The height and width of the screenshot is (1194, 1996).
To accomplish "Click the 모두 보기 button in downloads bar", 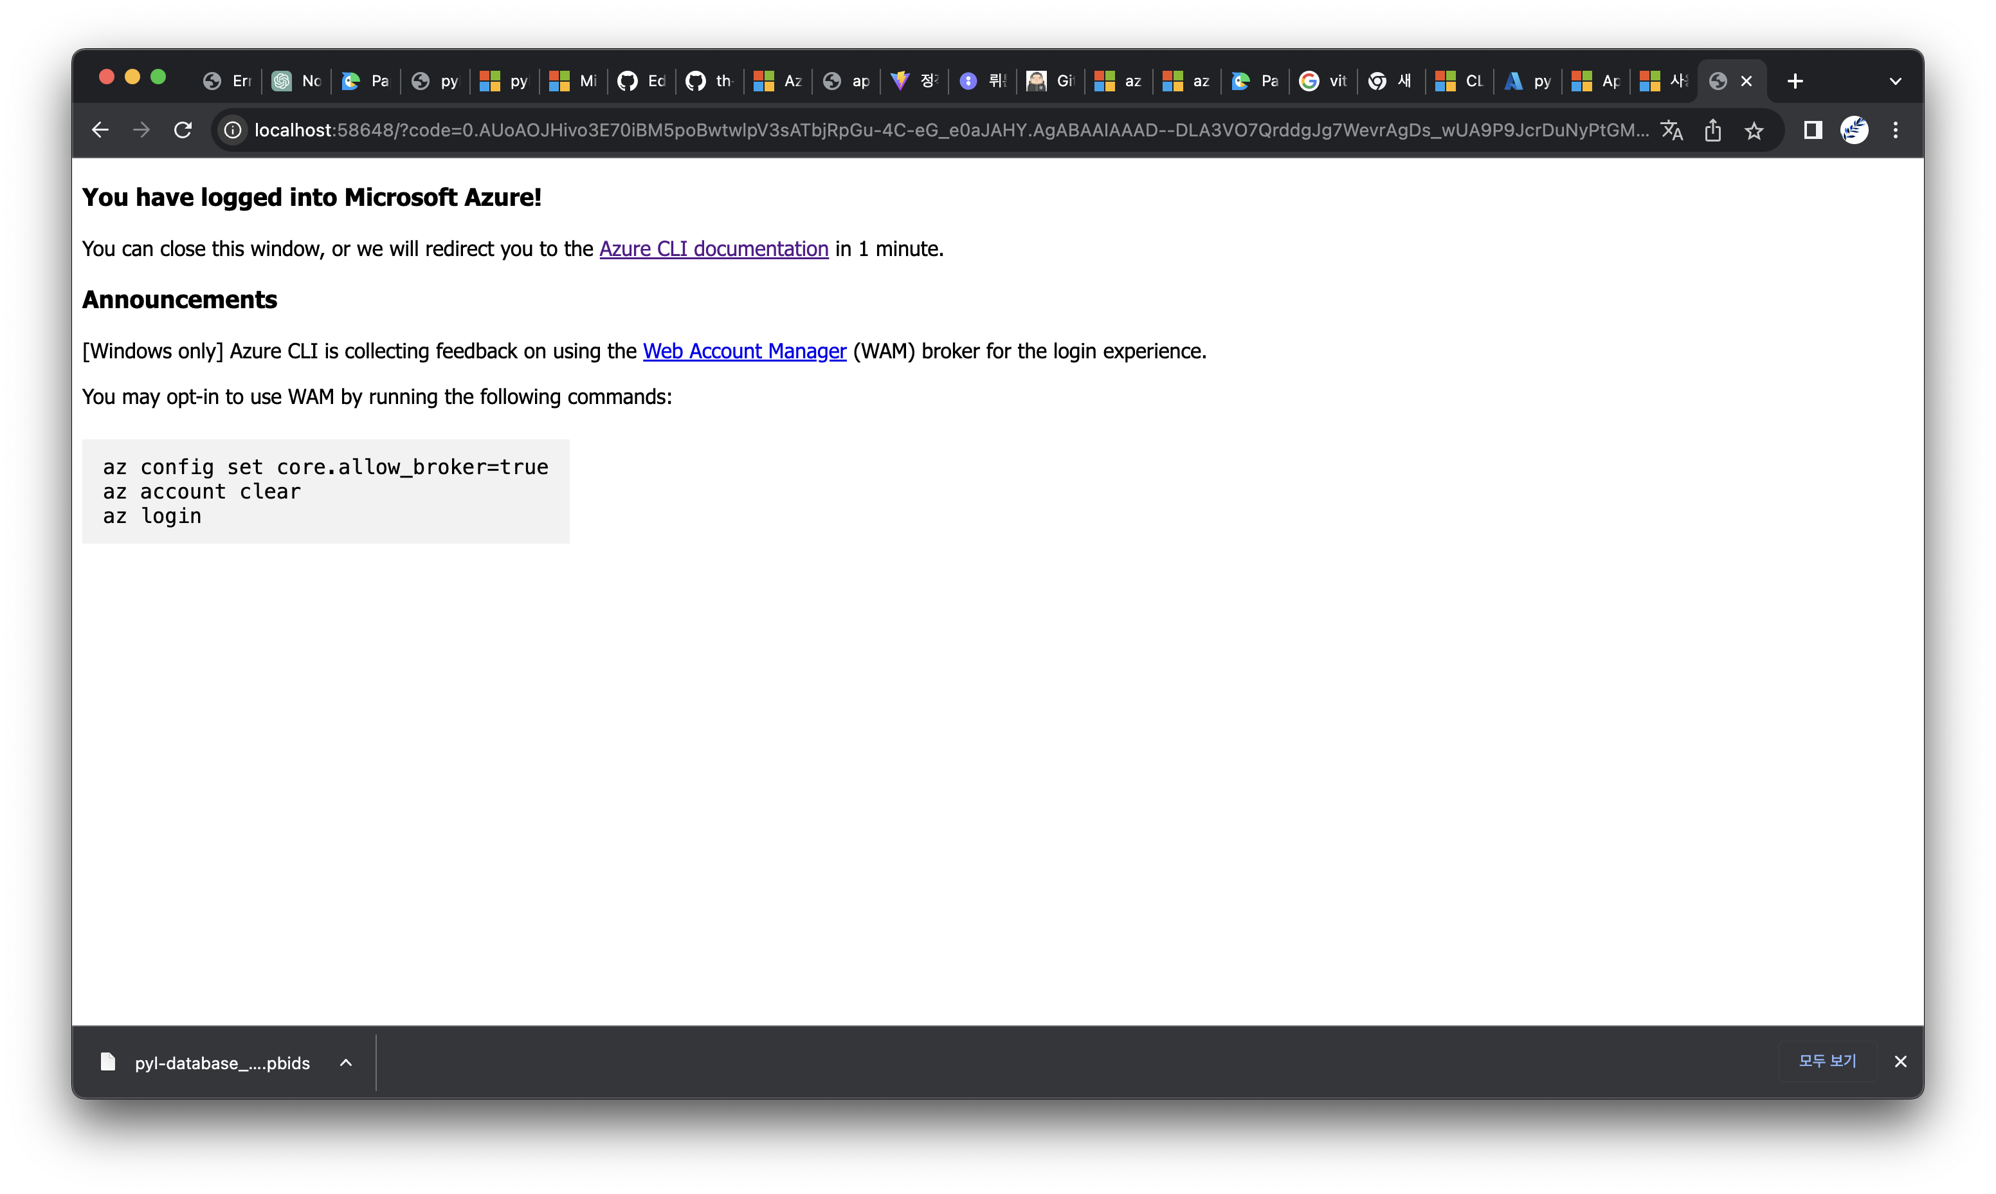I will pyautogui.click(x=1828, y=1061).
